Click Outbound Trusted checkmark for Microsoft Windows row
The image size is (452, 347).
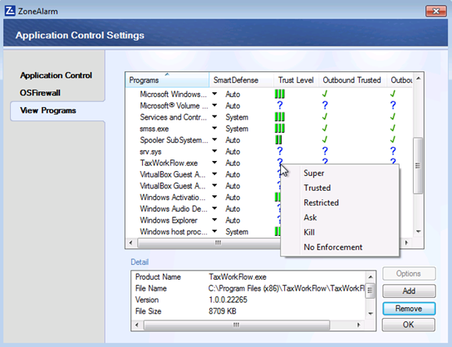[325, 94]
